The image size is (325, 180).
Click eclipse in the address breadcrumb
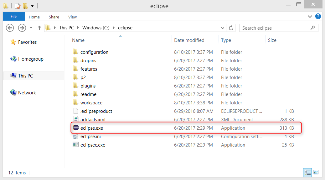tap(125, 28)
